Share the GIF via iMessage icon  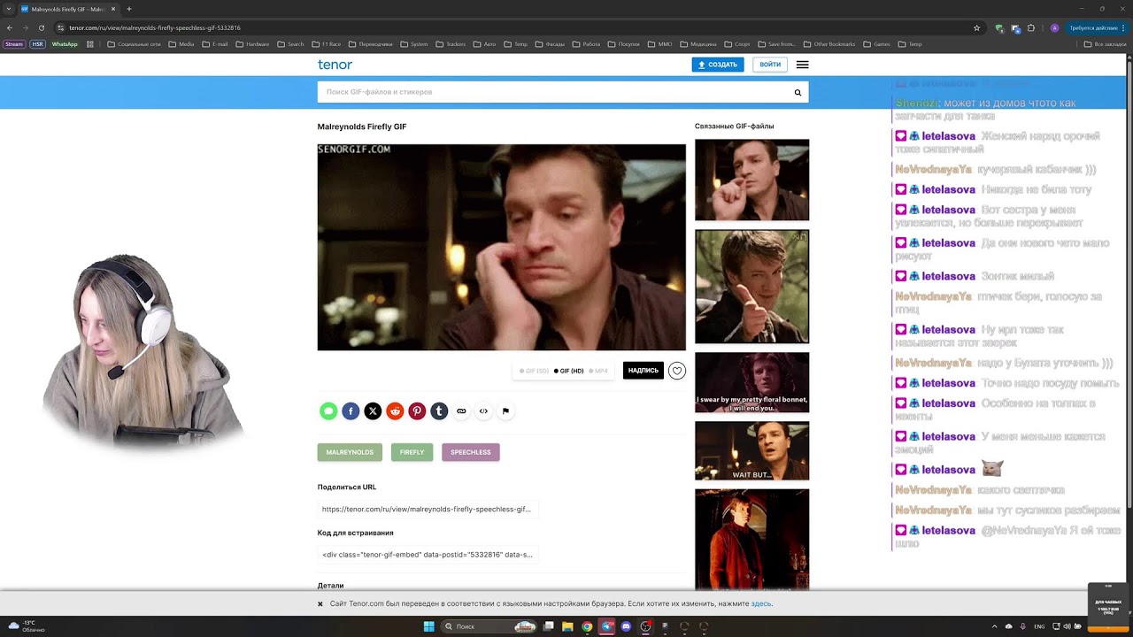click(x=328, y=411)
